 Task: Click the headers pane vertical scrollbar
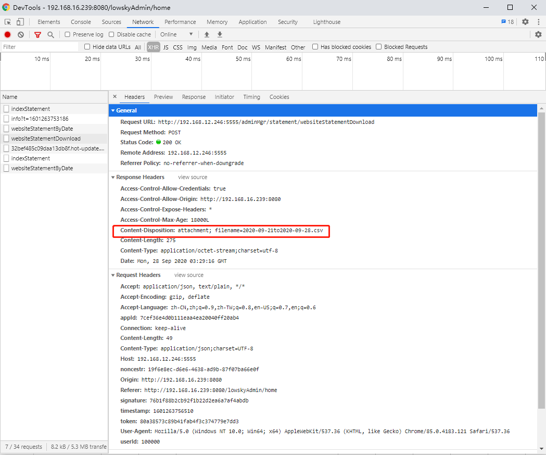pyautogui.click(x=541, y=260)
